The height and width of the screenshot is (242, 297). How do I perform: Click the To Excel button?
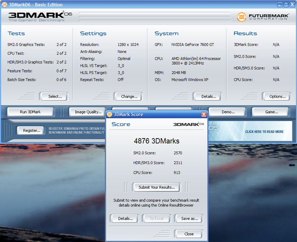tap(157, 219)
